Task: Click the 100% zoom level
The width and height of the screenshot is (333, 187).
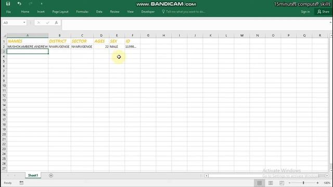Action: pos(327,183)
